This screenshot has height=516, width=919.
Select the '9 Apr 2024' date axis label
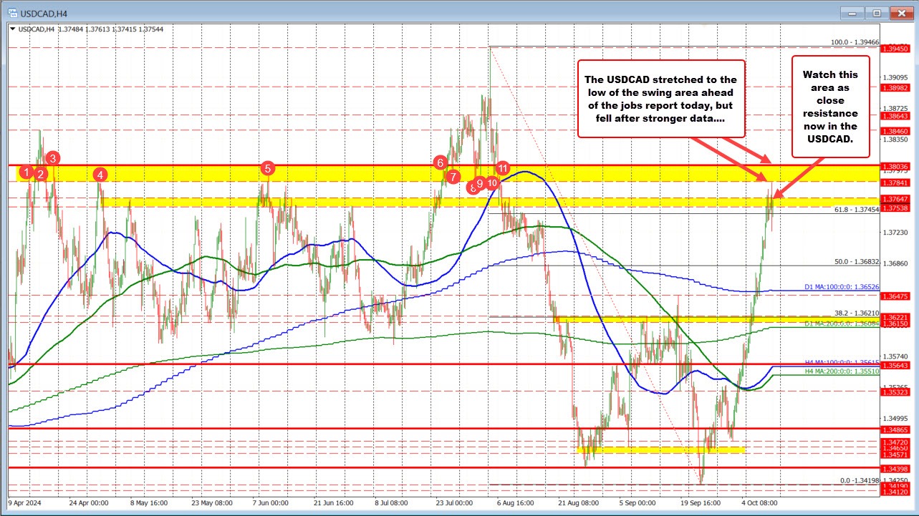[24, 503]
